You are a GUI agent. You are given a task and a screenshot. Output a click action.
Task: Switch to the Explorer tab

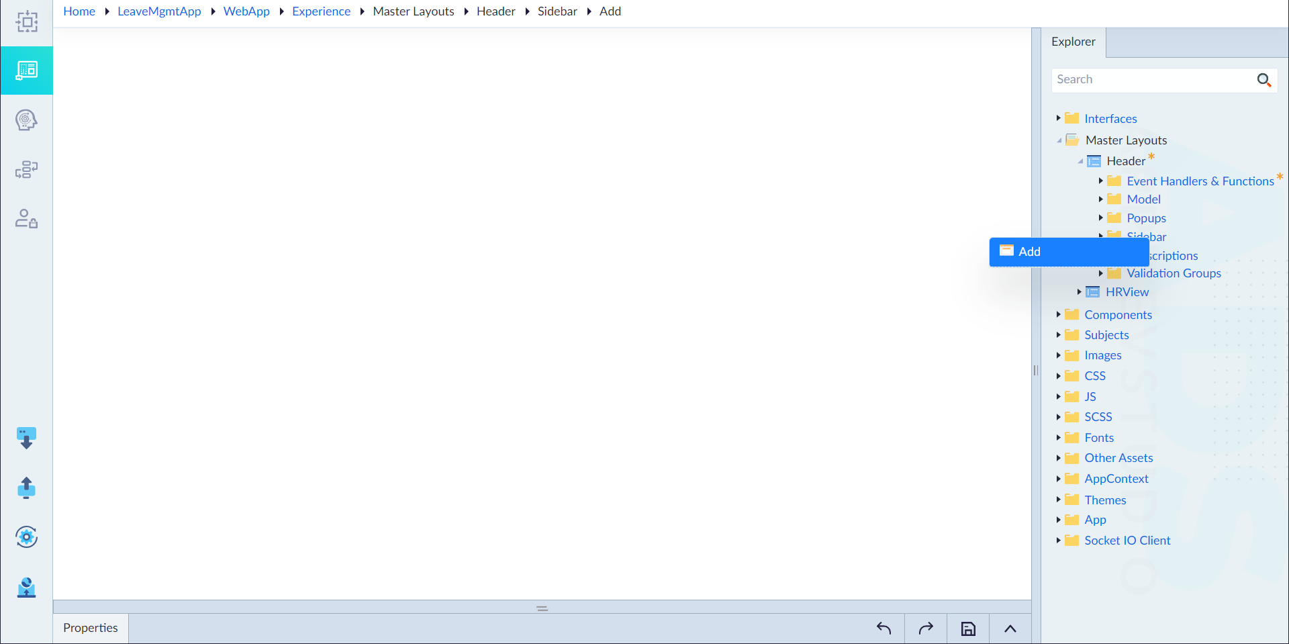click(1073, 42)
